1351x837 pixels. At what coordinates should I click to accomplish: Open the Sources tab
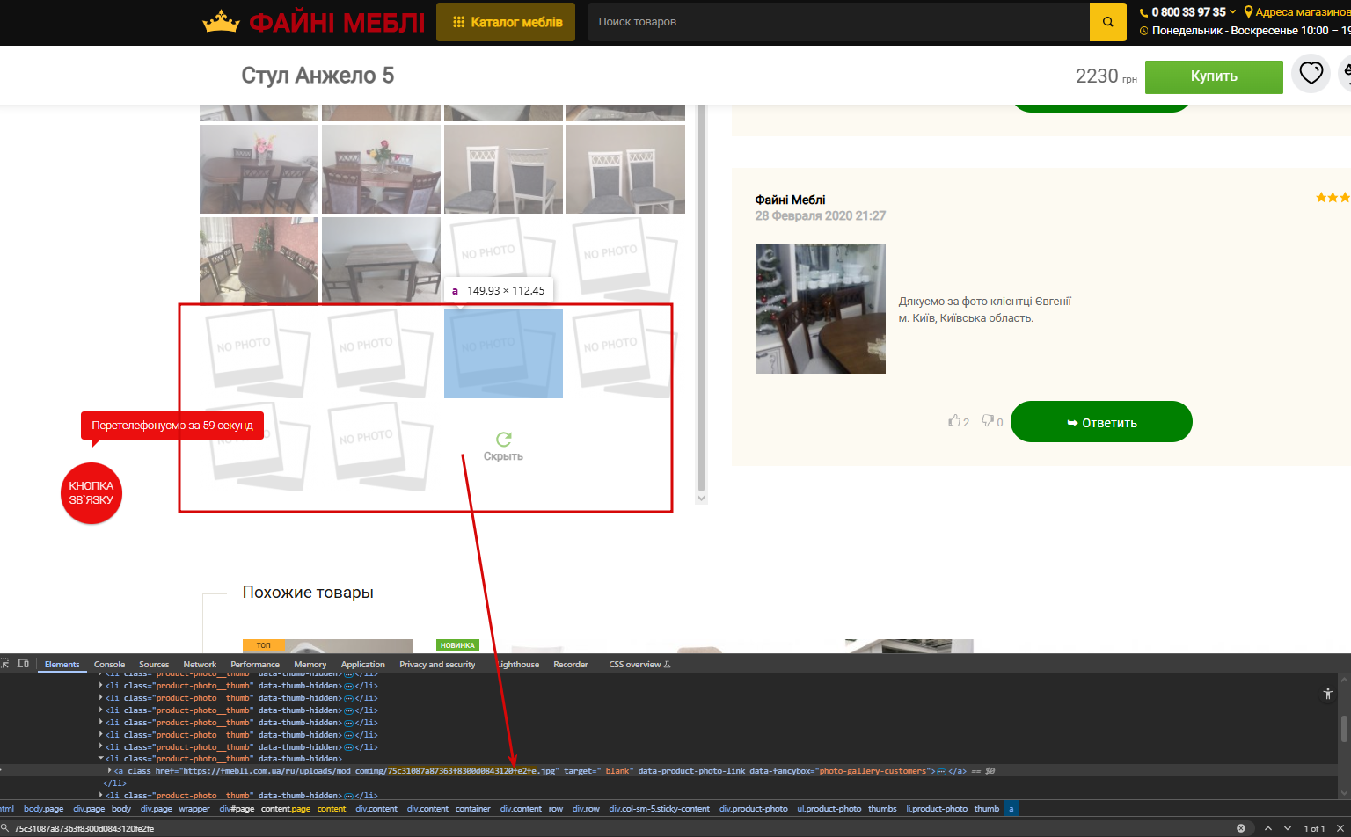154,665
